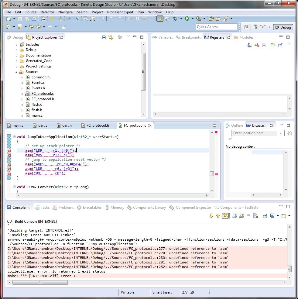Click the Project Explorer vertical scrollbar thumb
The width and height of the screenshot is (298, 299).
click(143, 72)
